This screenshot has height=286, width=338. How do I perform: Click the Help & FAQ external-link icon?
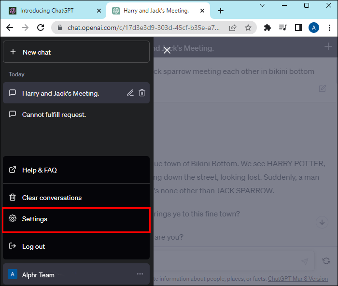pyautogui.click(x=13, y=170)
